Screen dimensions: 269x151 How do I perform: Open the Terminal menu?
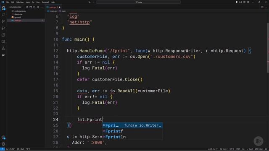coord(45,2)
